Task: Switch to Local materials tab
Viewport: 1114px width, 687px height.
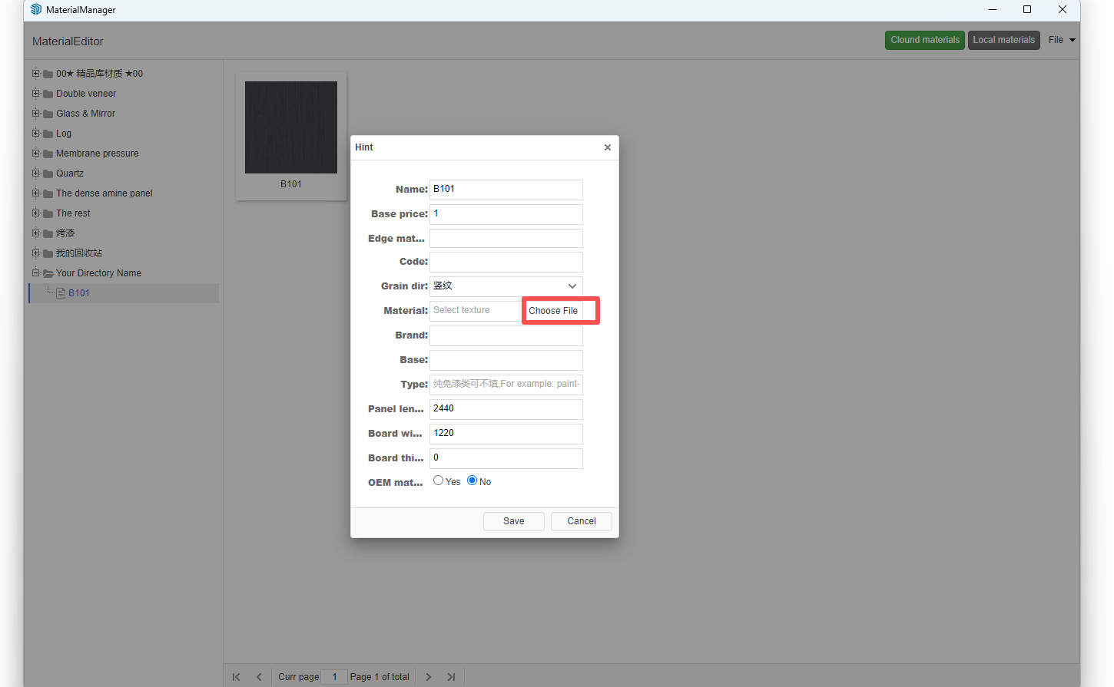Action: click(1003, 40)
